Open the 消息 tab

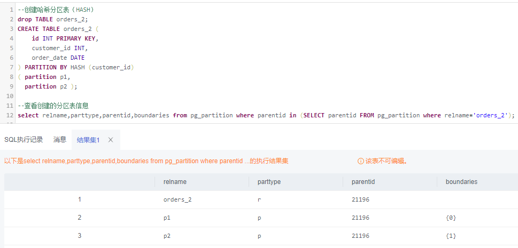tap(60, 140)
